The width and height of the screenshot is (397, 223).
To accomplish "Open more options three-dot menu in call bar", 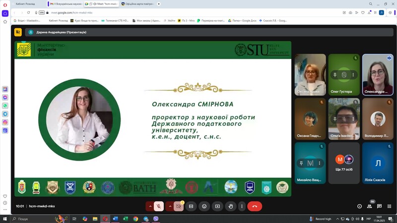I will pos(242,206).
